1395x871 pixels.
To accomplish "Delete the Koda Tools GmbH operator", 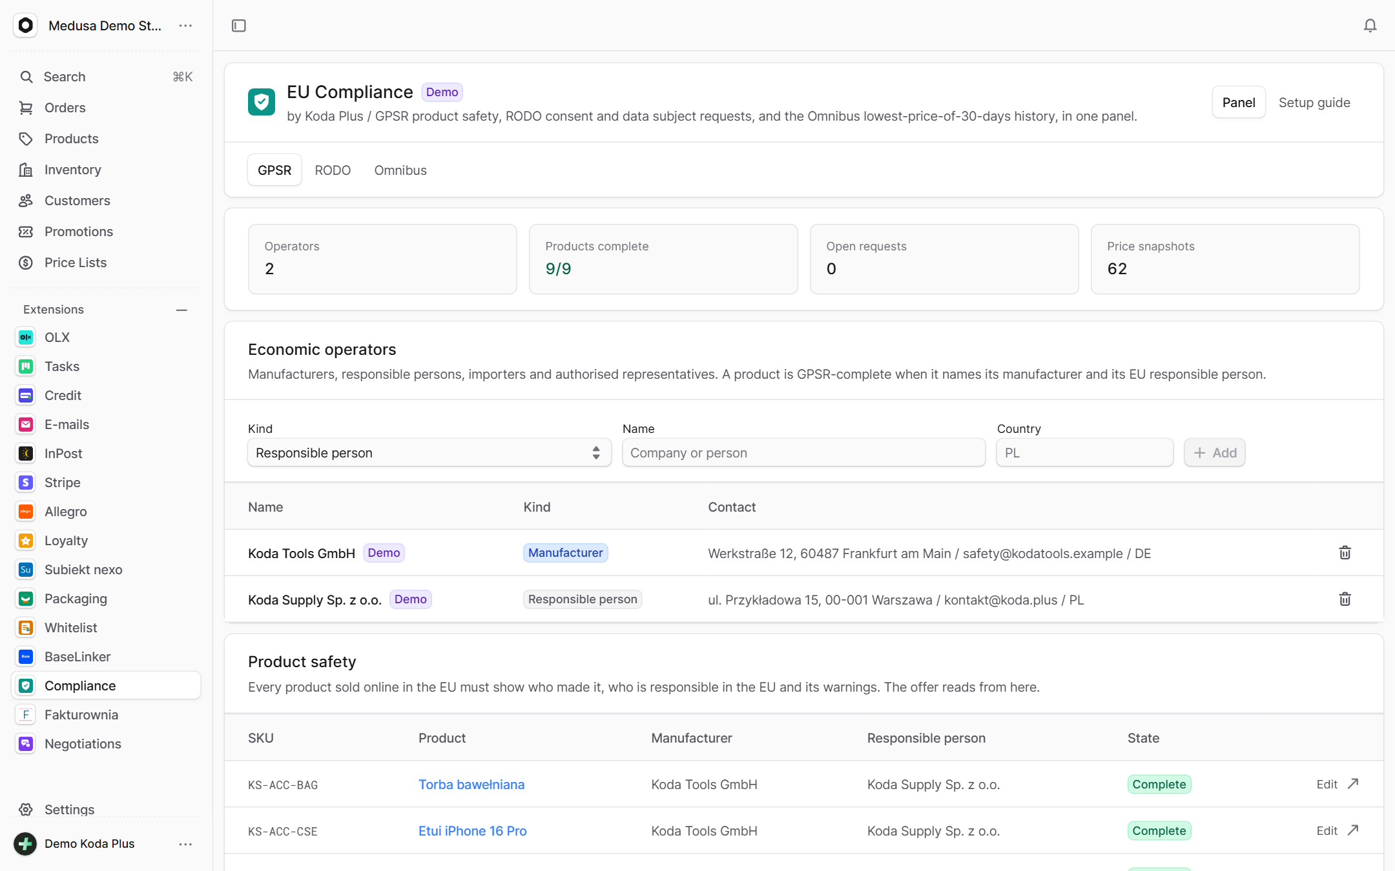I will tap(1345, 553).
